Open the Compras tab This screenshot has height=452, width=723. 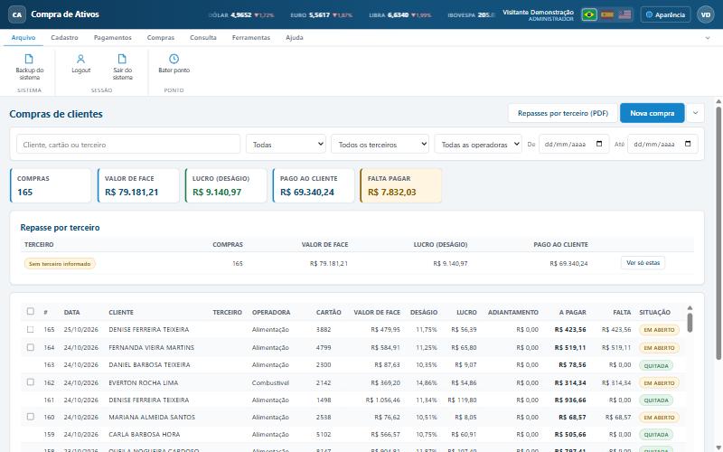pos(161,38)
